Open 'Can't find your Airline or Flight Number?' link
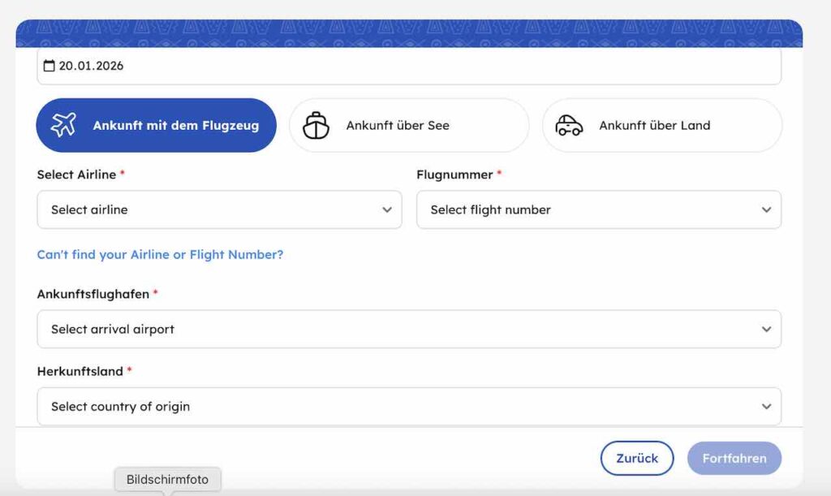This screenshot has height=496, width=831. coord(160,254)
